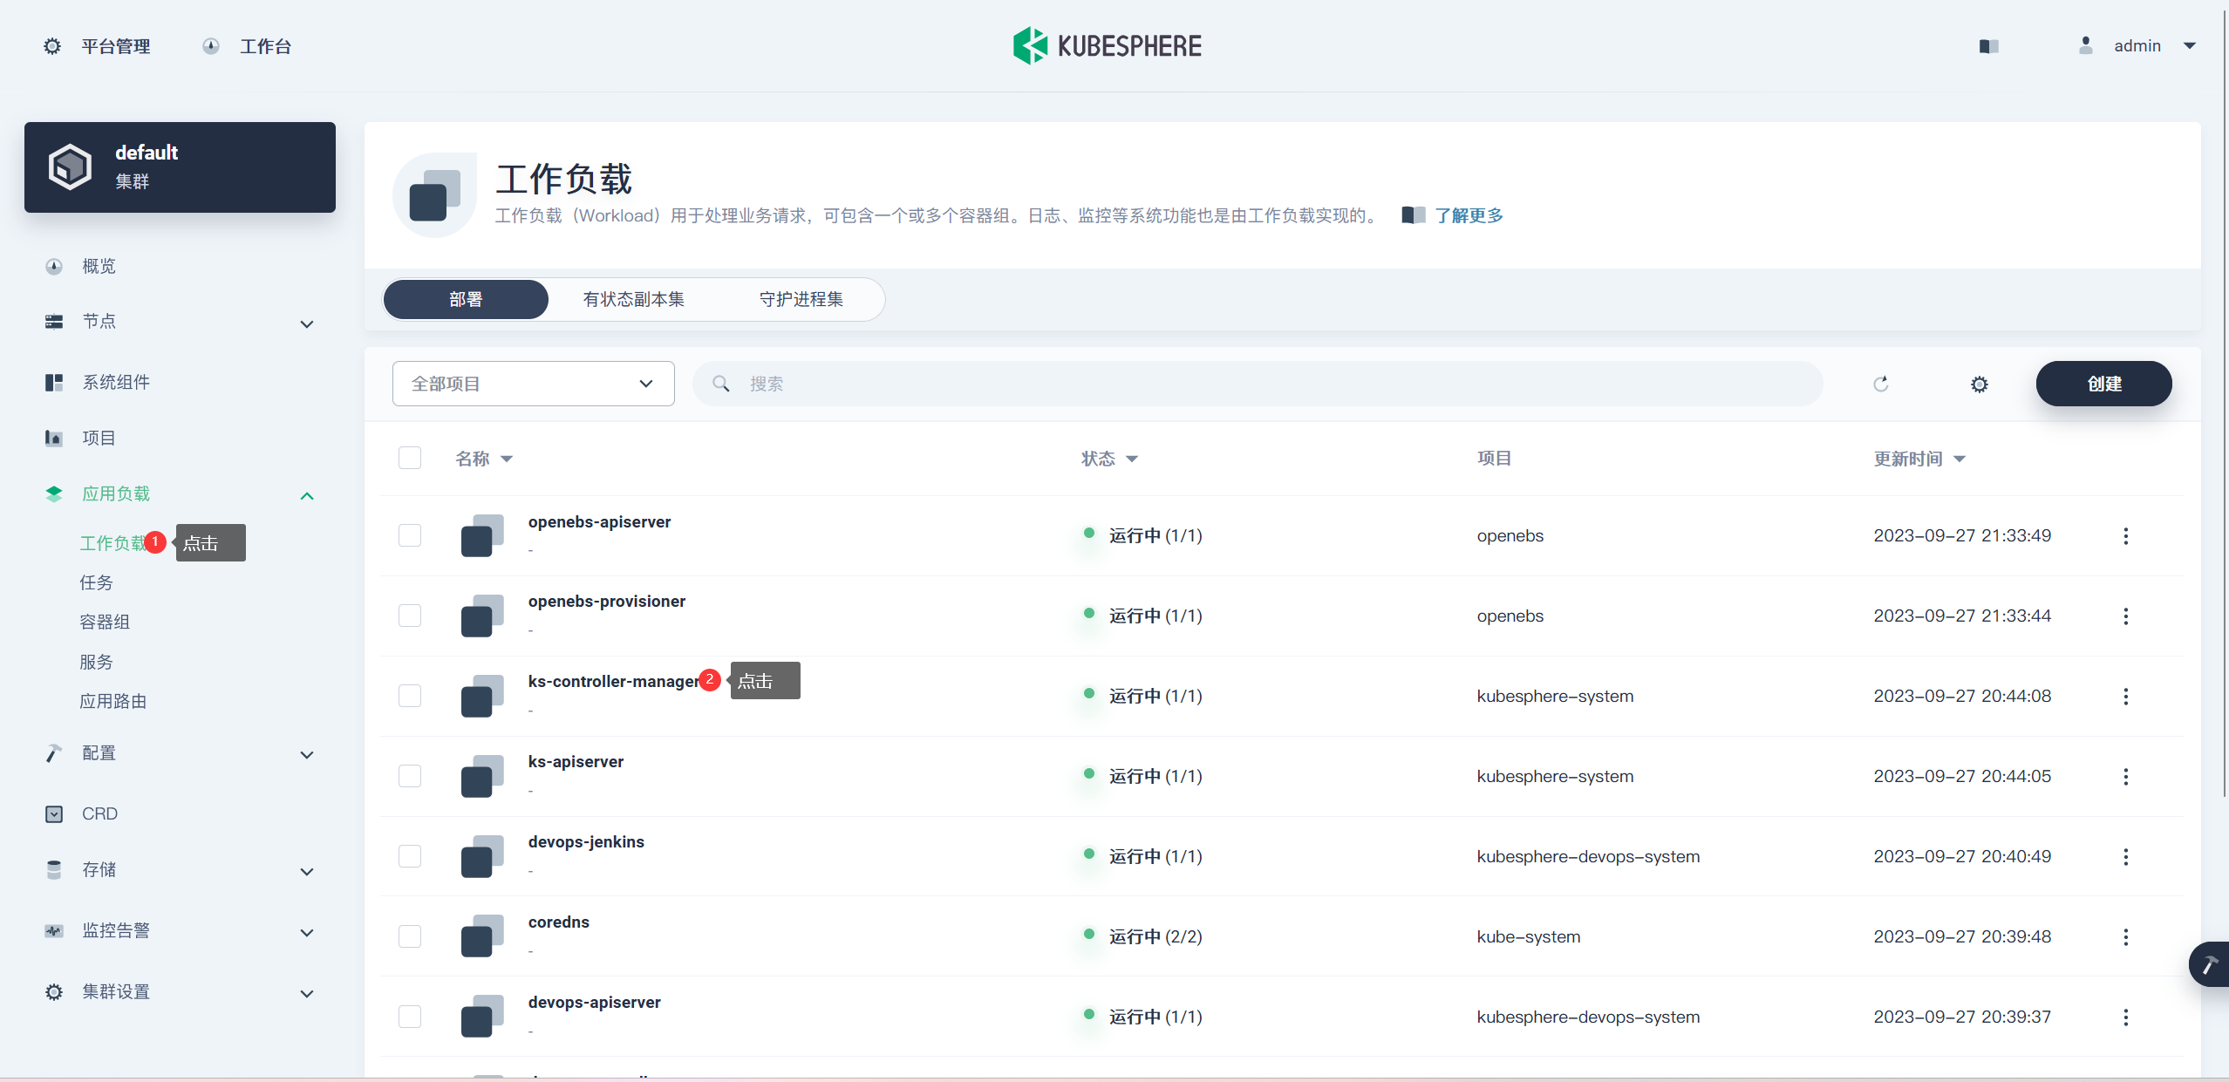The image size is (2229, 1082).
Task: Open devops-jenkins deployment link
Action: click(586, 841)
